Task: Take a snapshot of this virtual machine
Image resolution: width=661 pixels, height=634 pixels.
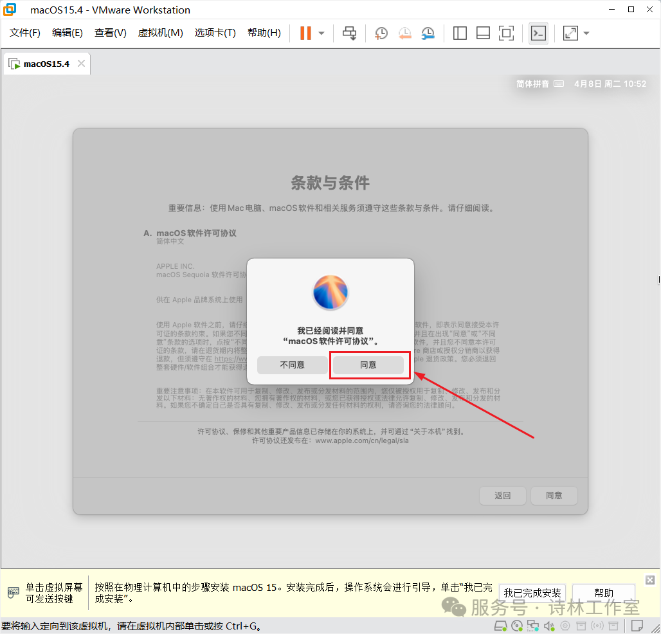Action: (x=381, y=33)
